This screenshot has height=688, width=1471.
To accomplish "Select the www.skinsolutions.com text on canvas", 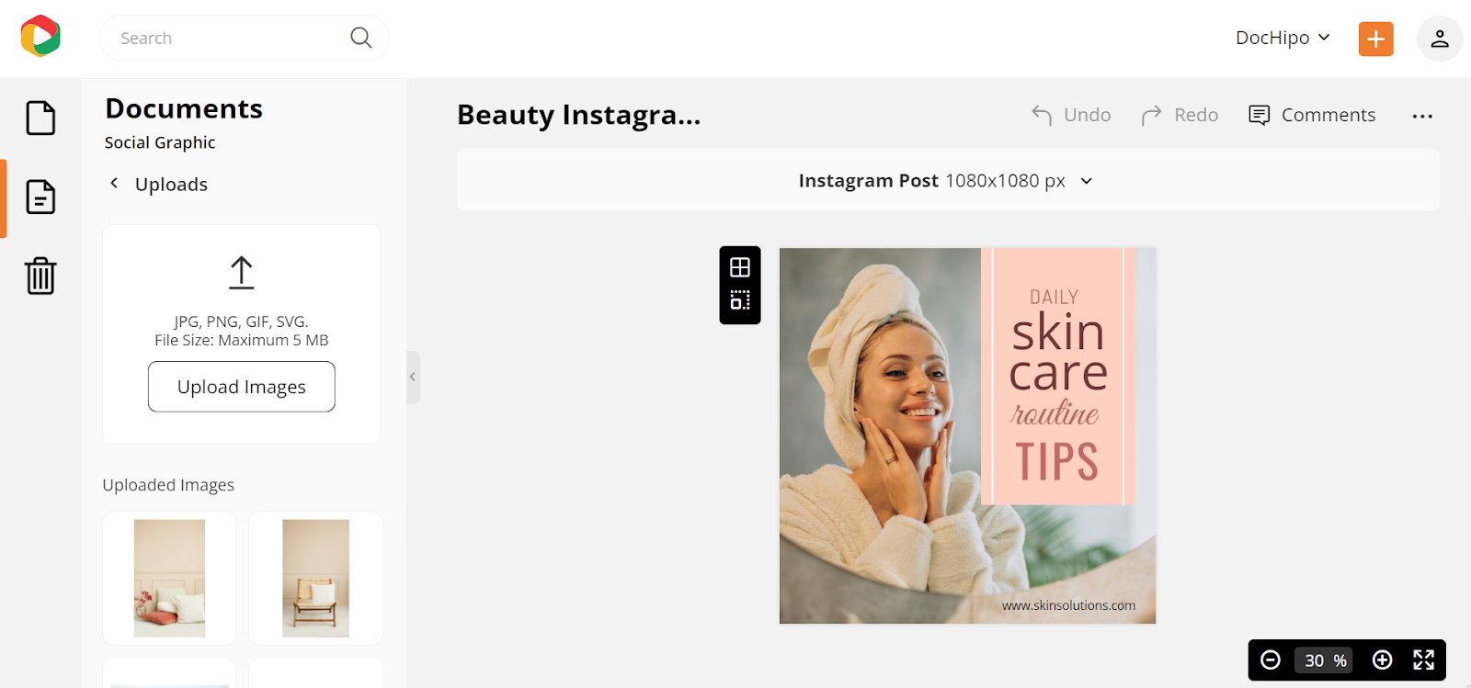I will click(1068, 605).
